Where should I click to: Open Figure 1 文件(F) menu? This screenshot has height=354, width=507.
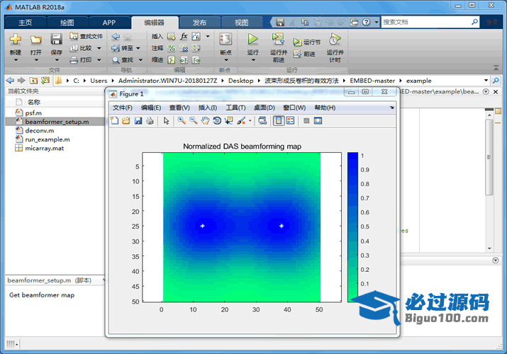(x=122, y=108)
